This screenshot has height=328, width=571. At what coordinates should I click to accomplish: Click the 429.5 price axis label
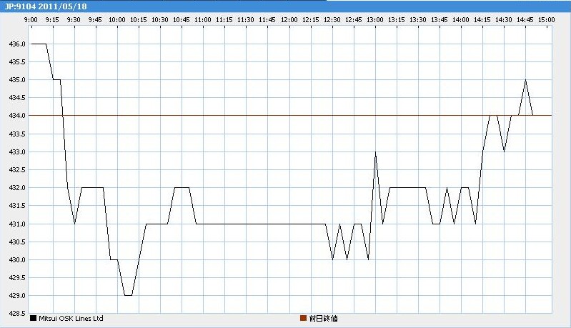pos(17,278)
